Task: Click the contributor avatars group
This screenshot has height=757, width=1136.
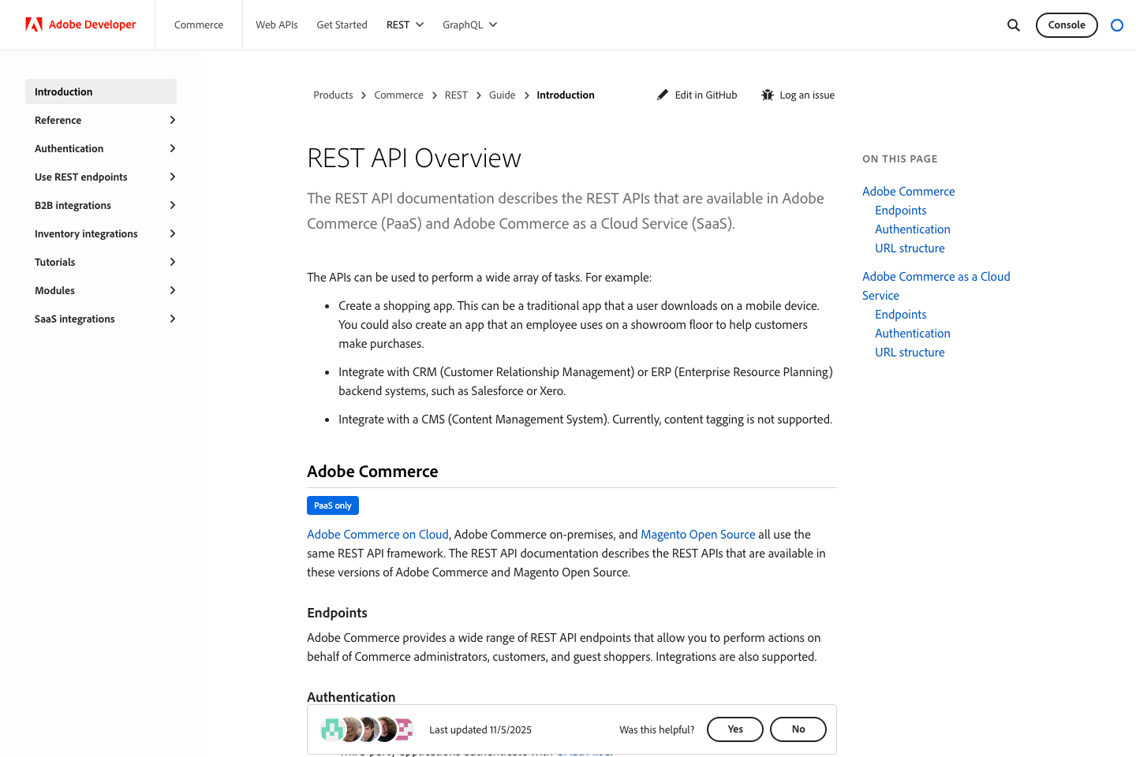Action: pyautogui.click(x=366, y=729)
